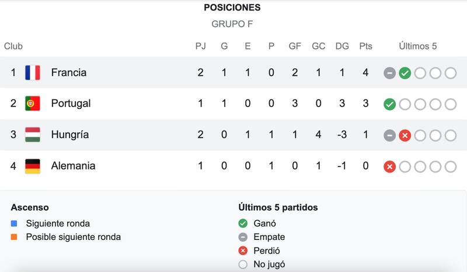Click the Pts column header
Viewport: 467px width, 272px height.
365,46
